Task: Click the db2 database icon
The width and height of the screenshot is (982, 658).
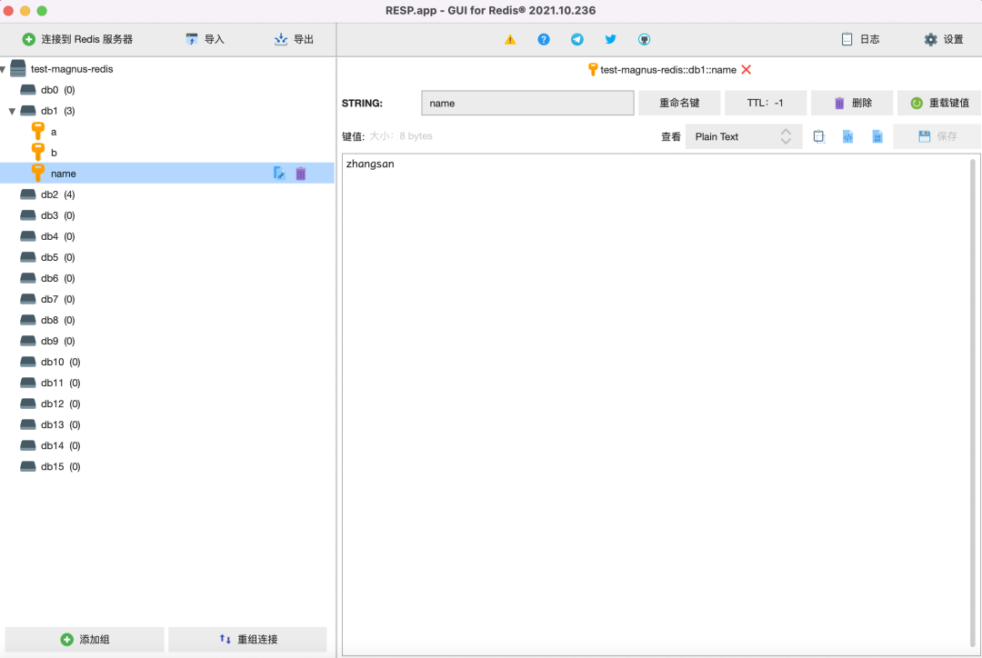Action: tap(27, 194)
